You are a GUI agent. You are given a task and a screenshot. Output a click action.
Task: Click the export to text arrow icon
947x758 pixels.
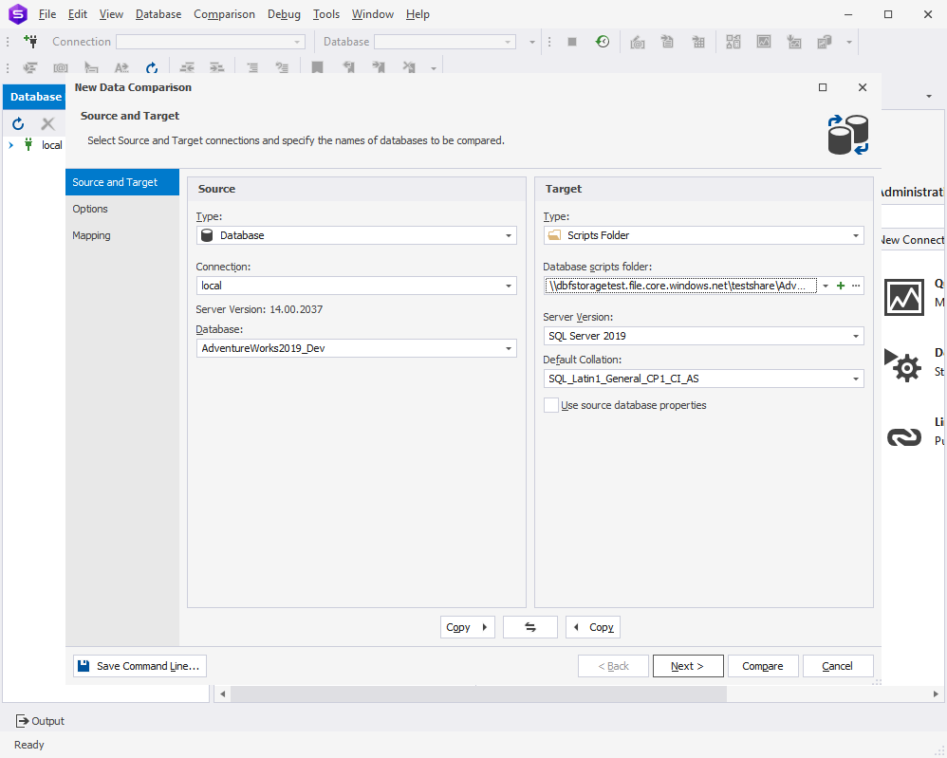(x=667, y=42)
